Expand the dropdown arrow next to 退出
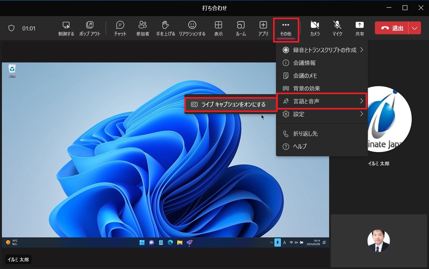 [415, 28]
